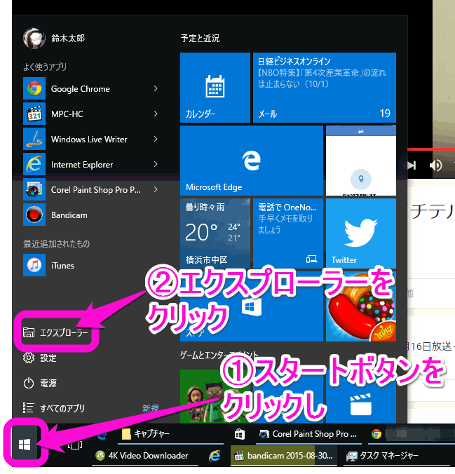
Task: Open the weather tile showing 20°
Action: tap(215, 233)
